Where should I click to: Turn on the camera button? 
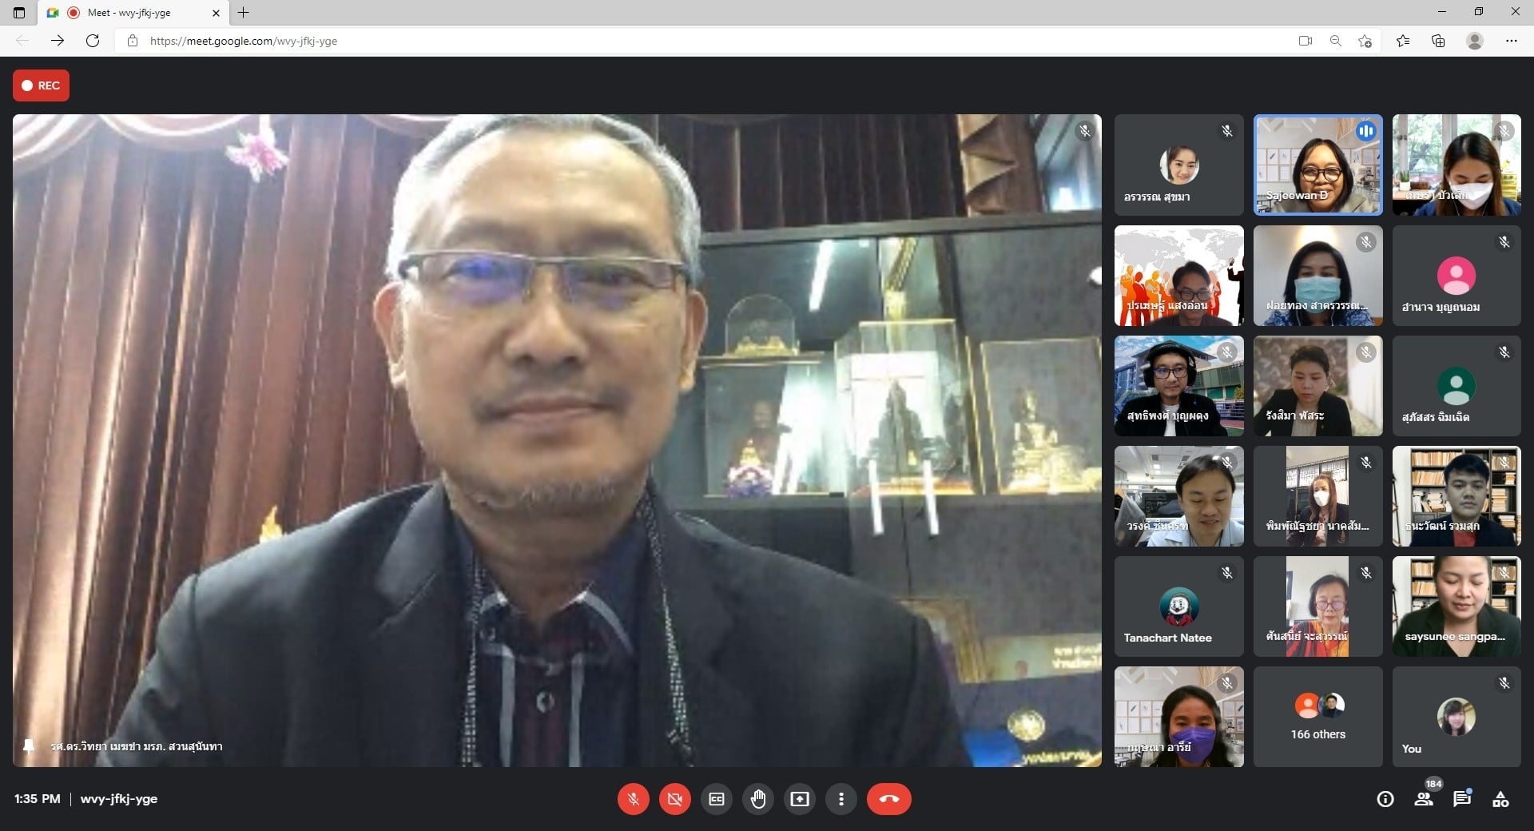coord(674,799)
